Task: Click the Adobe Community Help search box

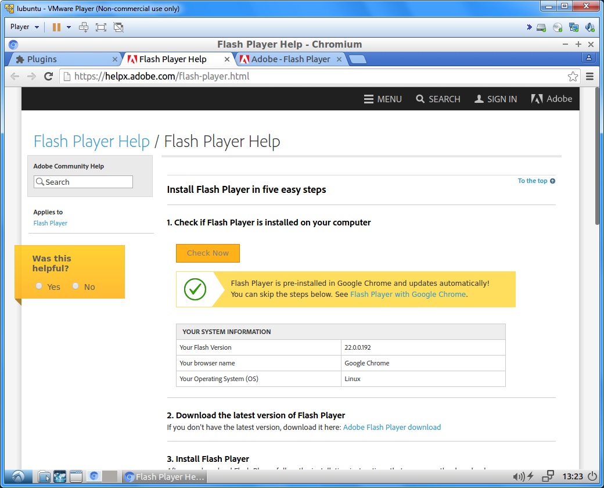Action: (83, 182)
